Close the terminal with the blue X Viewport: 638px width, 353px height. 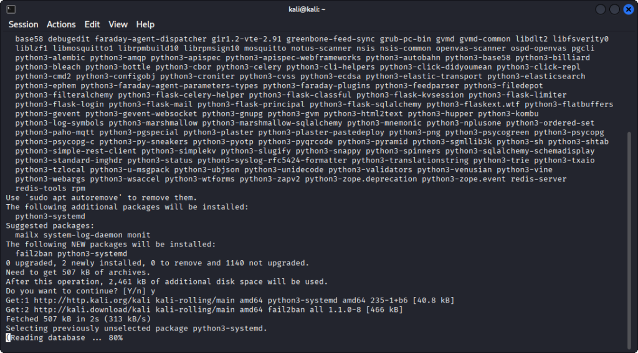(x=627, y=9)
